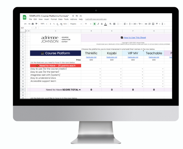The height and width of the screenshot is (149, 183).
Task: Select the Teachable platform name cell
Action: click(x=154, y=53)
